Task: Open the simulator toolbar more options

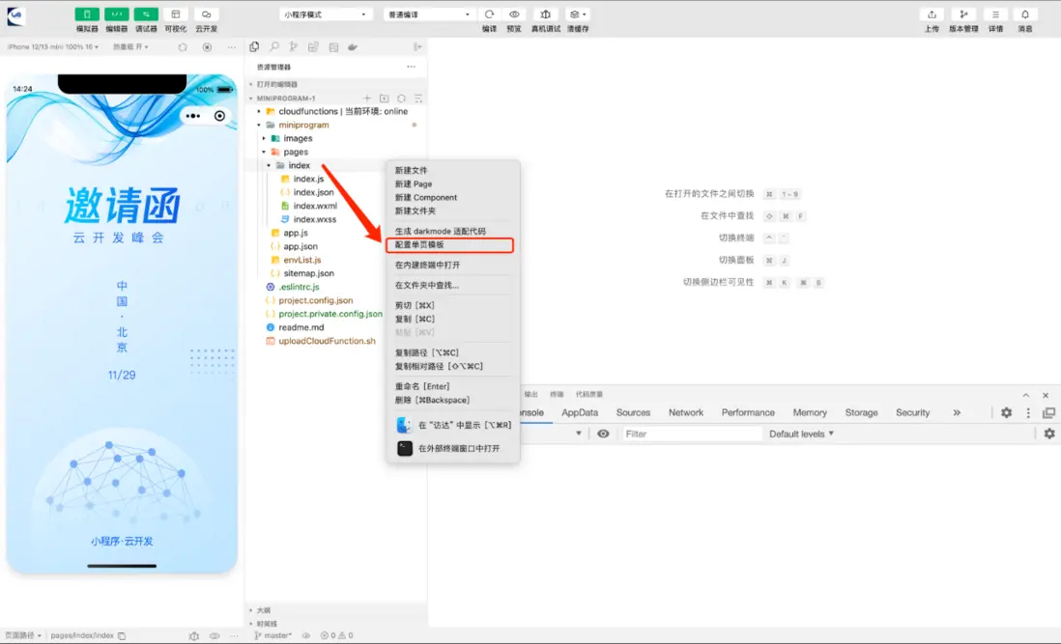Action: tap(231, 47)
